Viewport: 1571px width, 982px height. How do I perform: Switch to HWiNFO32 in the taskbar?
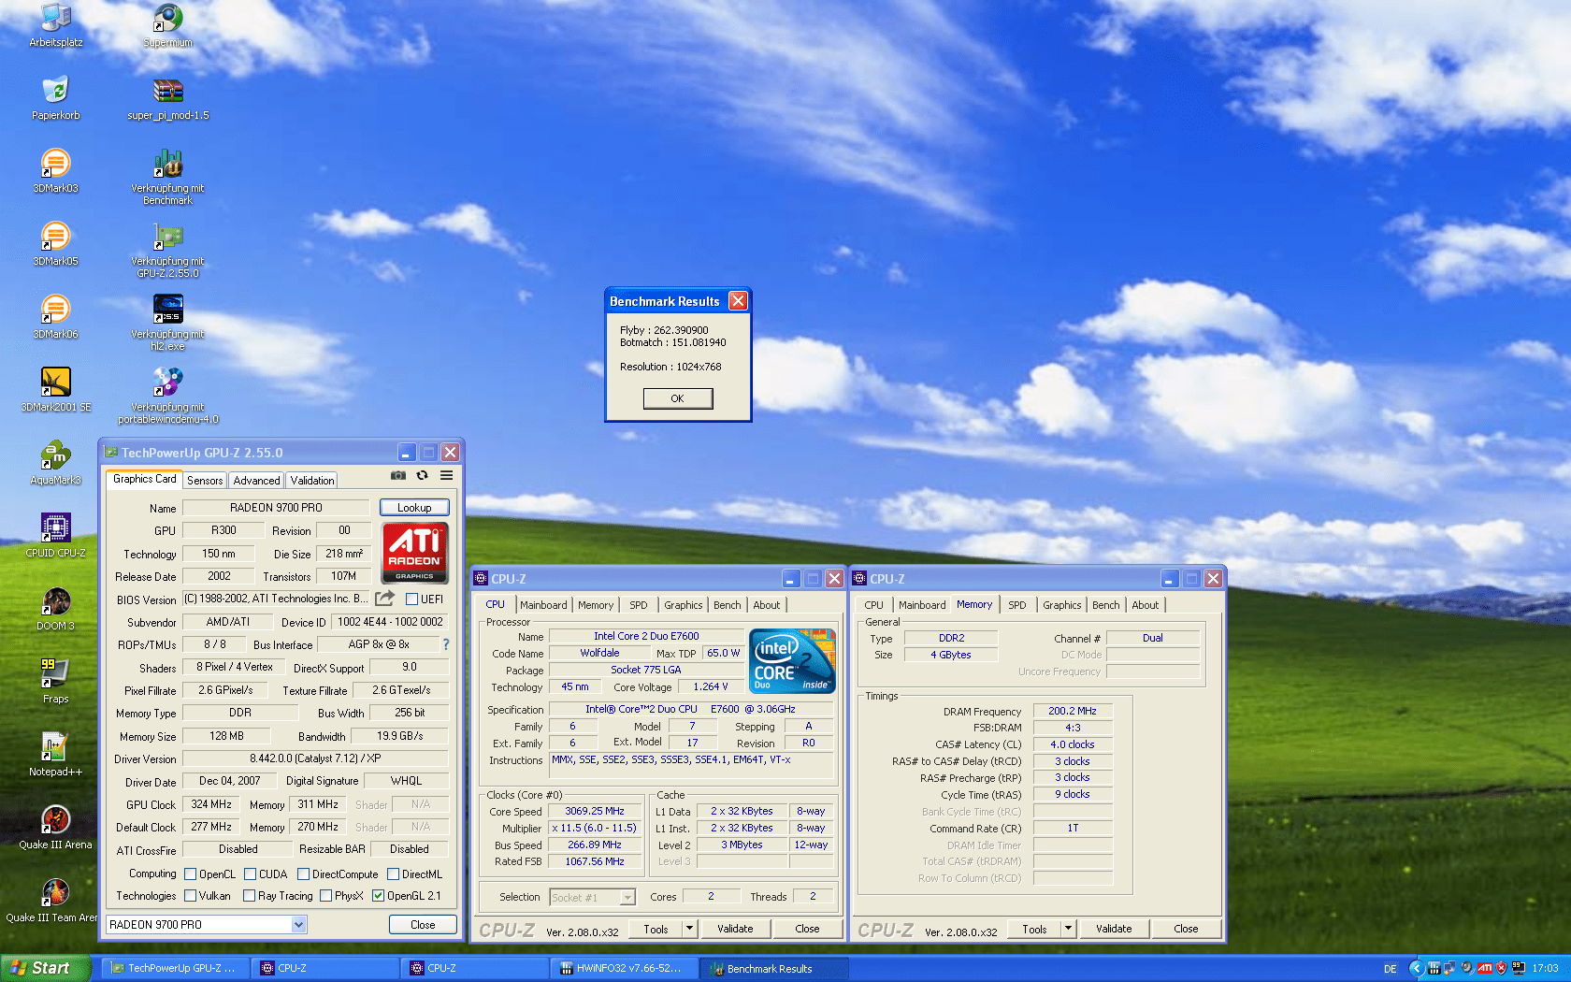(x=624, y=968)
